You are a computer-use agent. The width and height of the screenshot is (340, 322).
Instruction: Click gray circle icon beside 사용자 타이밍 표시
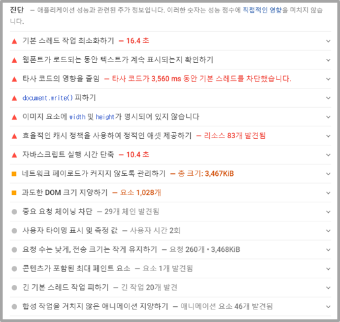click(15, 231)
